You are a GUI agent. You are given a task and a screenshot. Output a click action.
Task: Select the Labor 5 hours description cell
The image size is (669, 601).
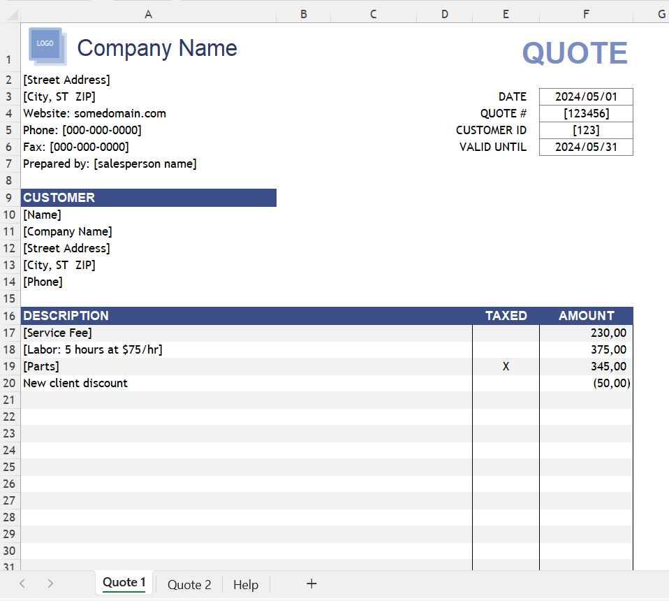click(247, 349)
